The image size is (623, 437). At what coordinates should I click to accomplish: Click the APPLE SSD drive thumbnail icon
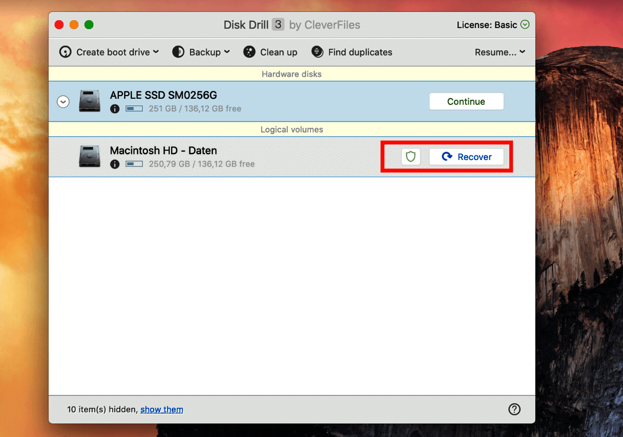point(89,101)
